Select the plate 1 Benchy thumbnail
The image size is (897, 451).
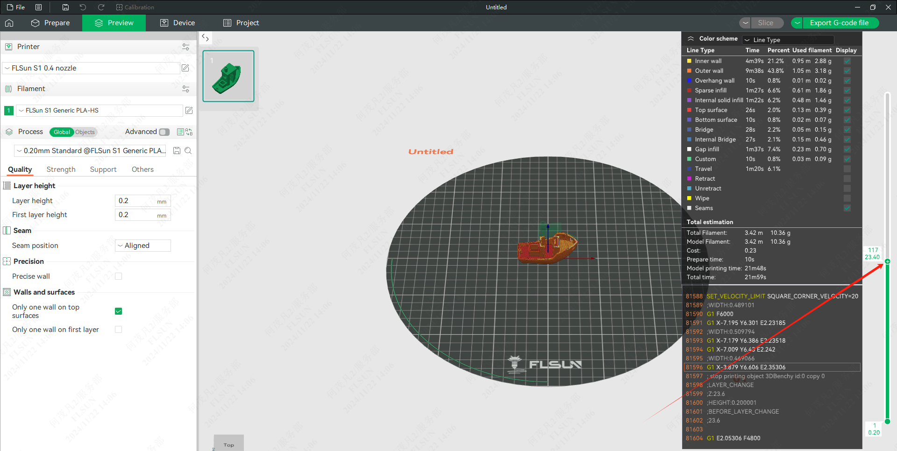click(228, 76)
